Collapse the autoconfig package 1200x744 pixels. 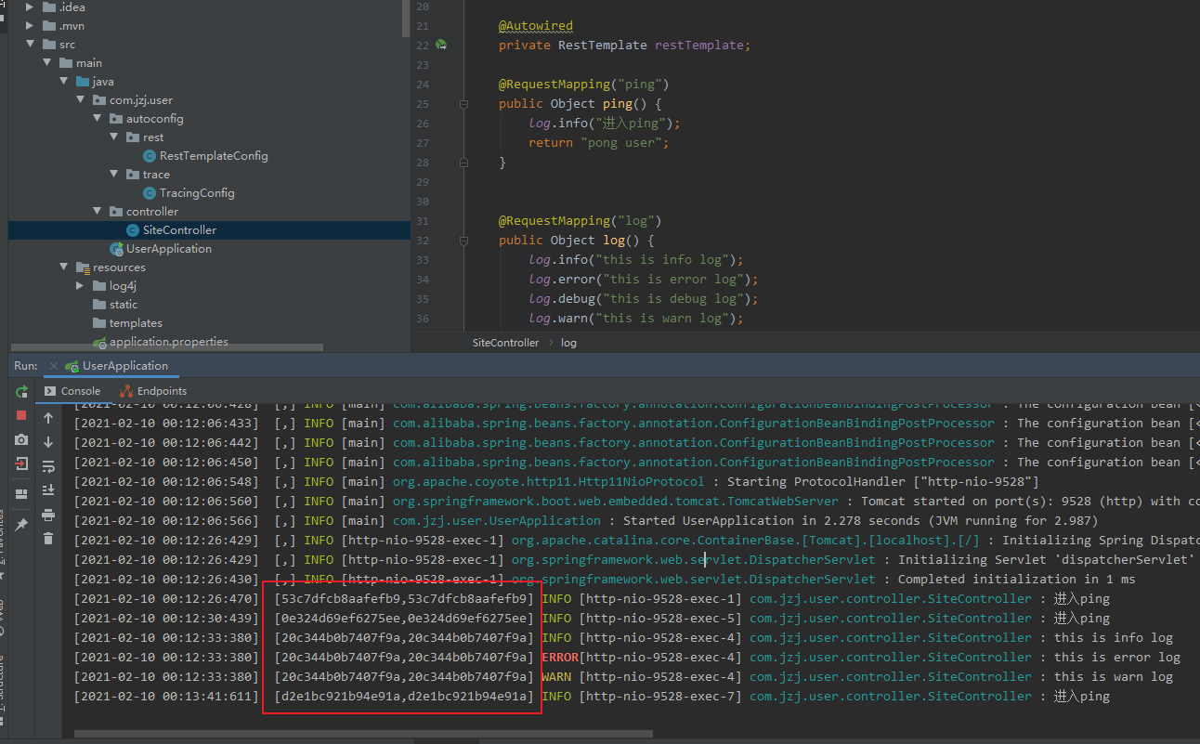tap(98, 119)
